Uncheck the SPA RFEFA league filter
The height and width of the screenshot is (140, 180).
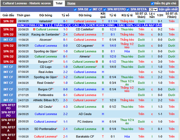[x=128, y=9]
